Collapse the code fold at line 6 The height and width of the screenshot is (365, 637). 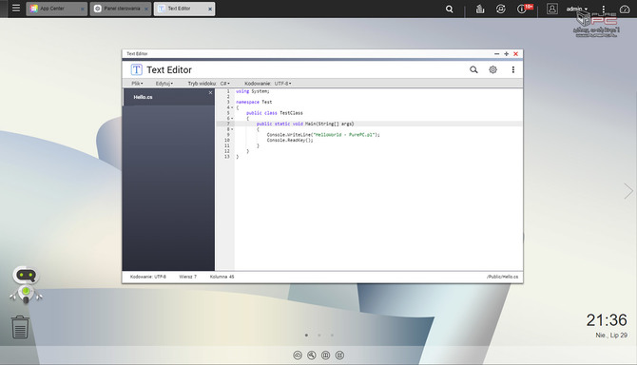click(x=232, y=119)
